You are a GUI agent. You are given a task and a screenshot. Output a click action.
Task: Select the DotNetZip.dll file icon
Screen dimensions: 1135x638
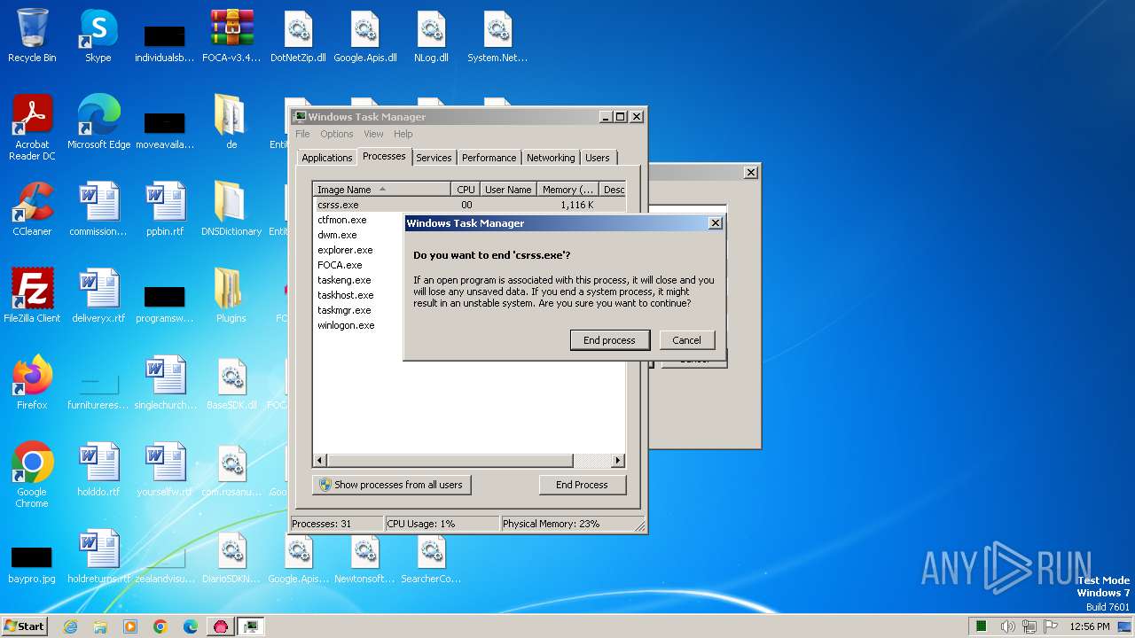click(298, 36)
